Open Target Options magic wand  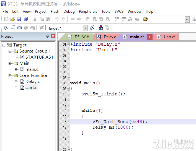point(92,27)
